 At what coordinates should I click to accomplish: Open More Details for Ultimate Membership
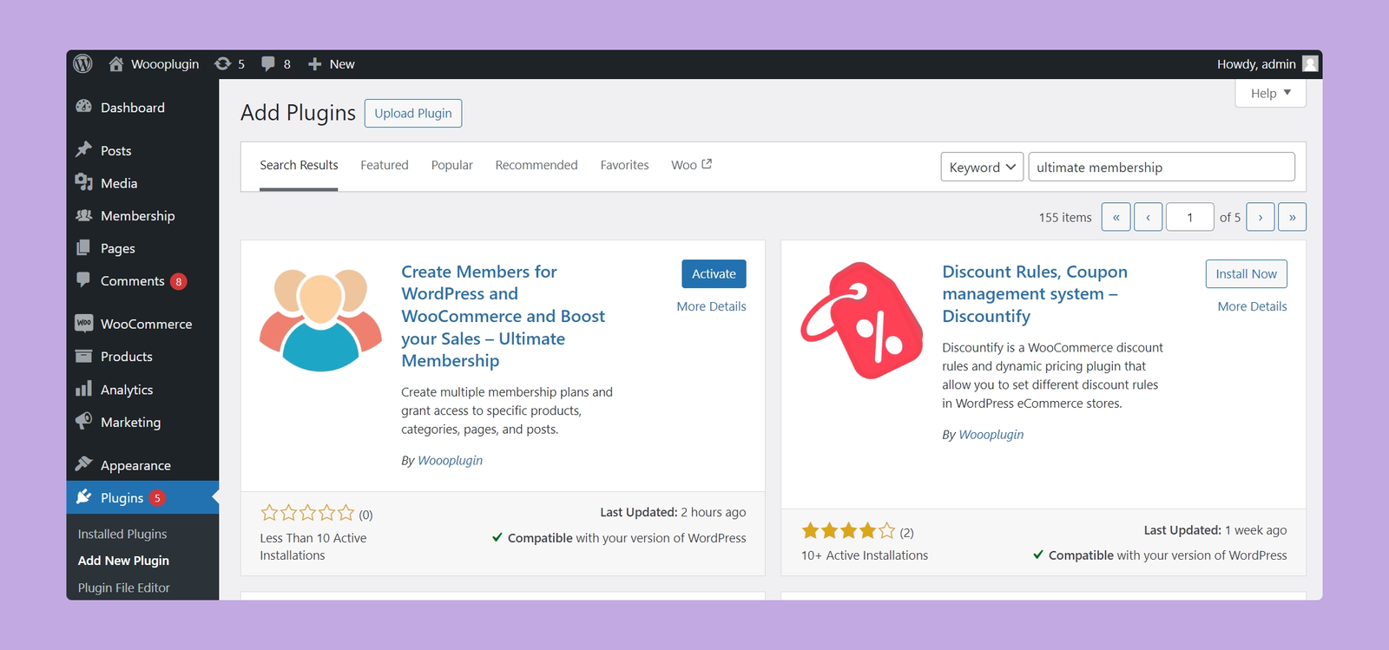(711, 306)
